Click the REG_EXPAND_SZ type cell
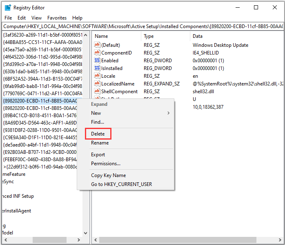 click(162, 84)
